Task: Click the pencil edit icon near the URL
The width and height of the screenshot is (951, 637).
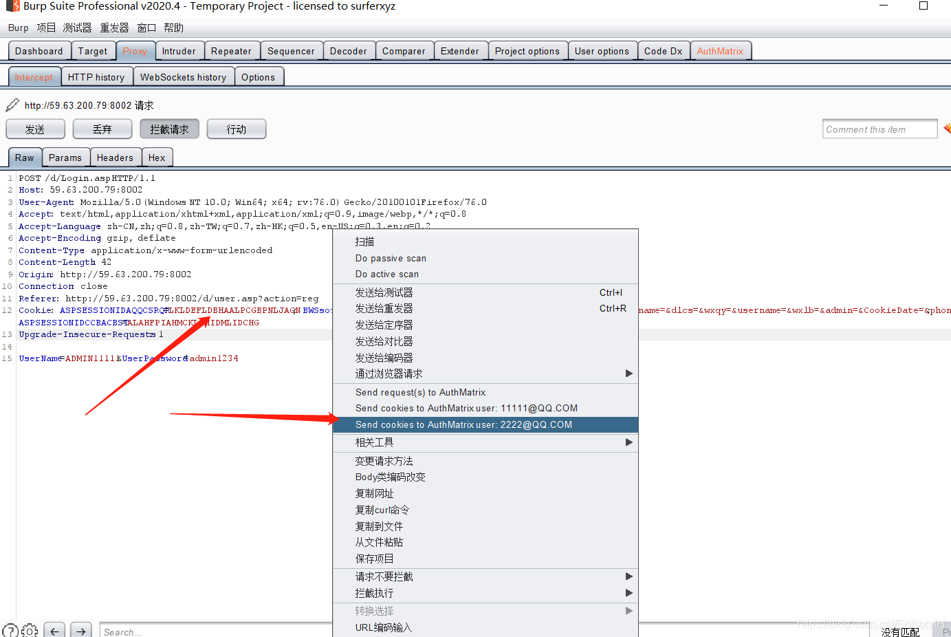Action: pyautogui.click(x=11, y=106)
